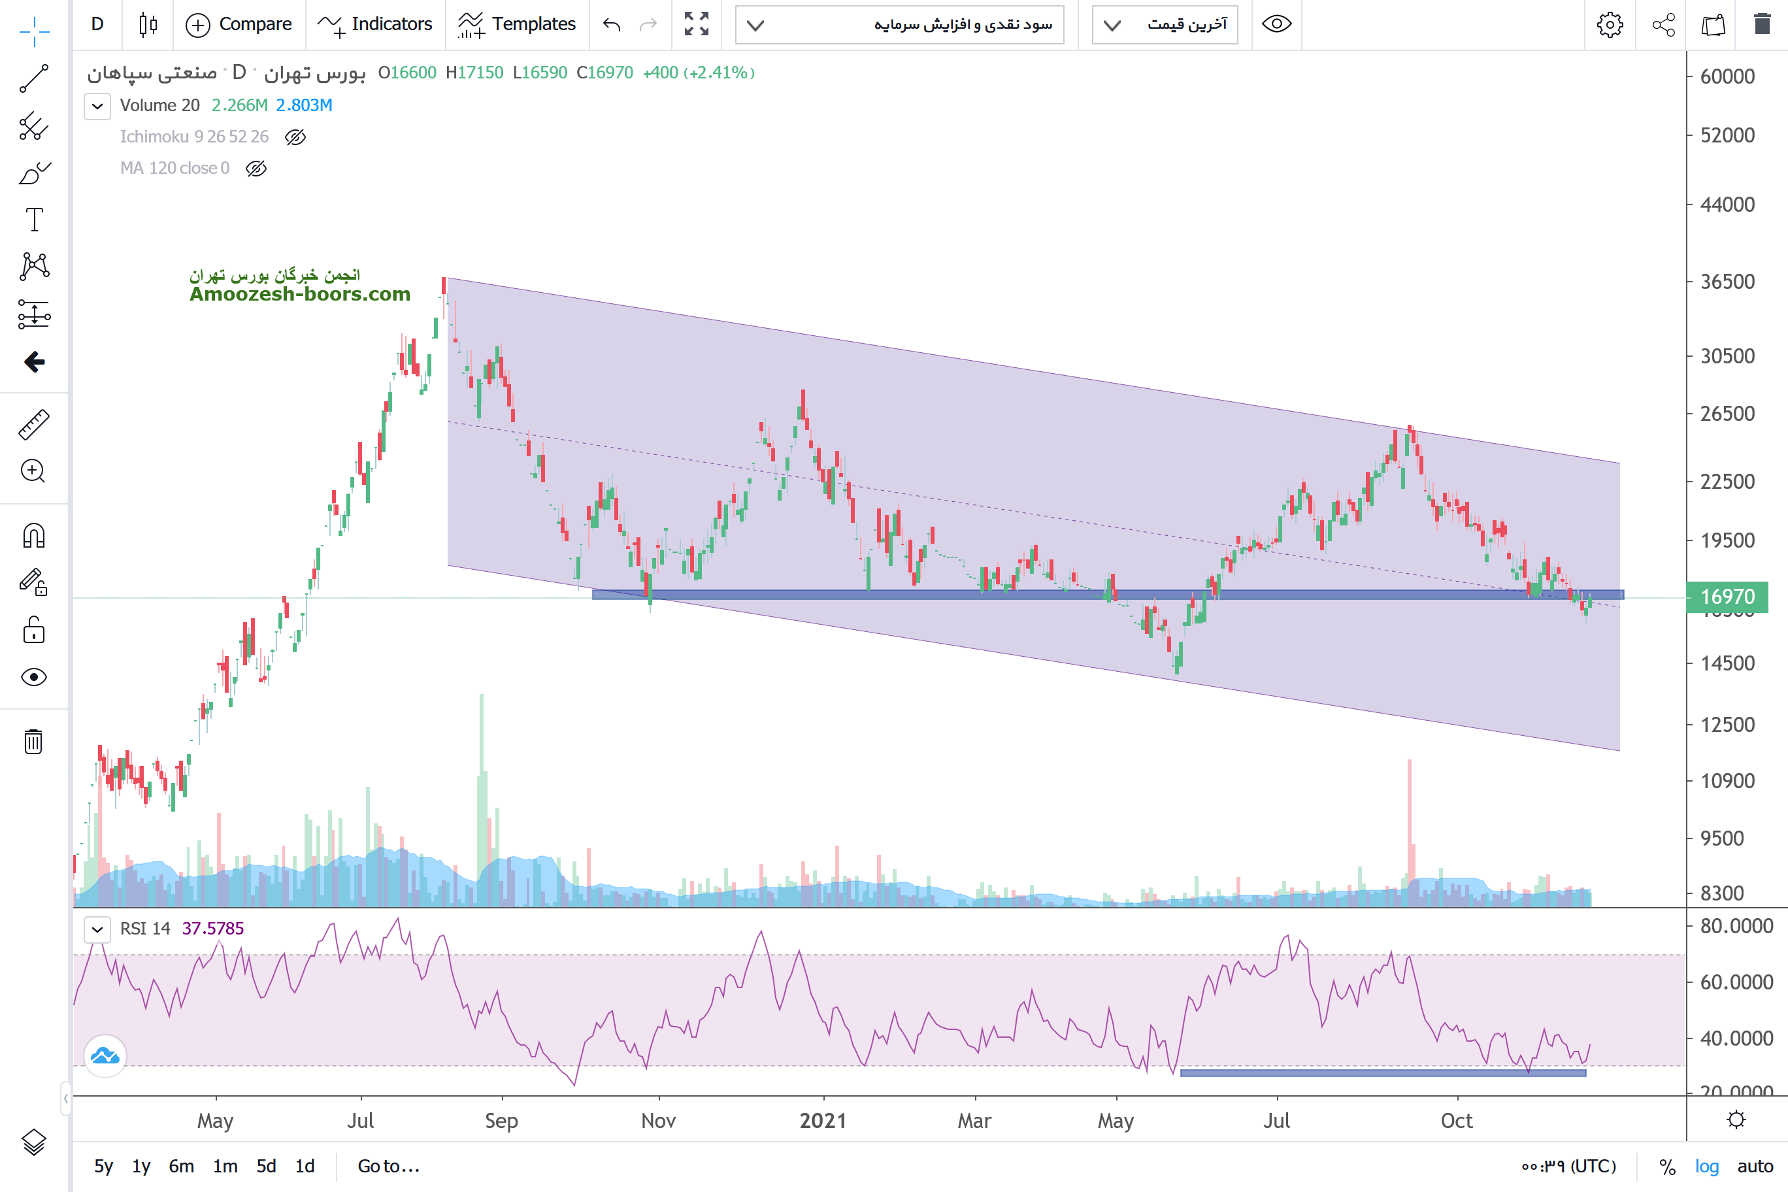Click the trash icon in left toolbar
1788x1192 pixels.
33,740
